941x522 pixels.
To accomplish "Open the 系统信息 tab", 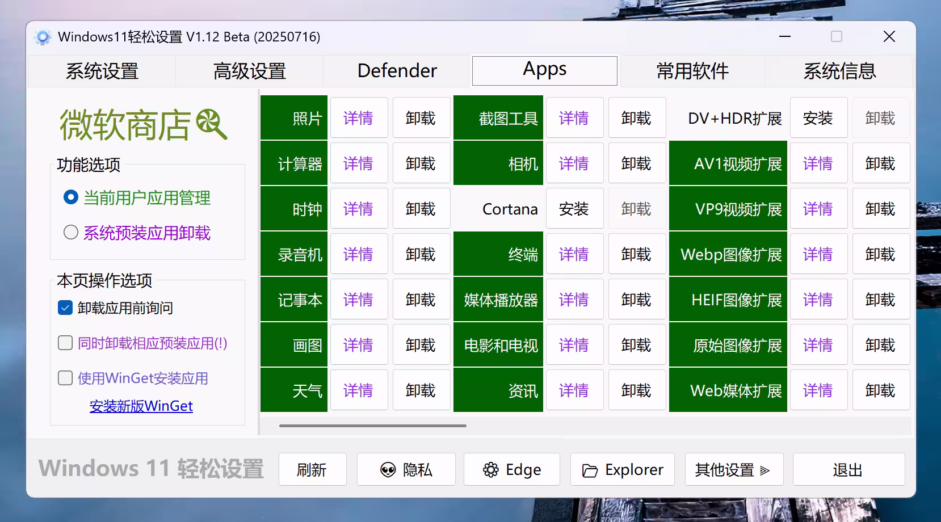I will [839, 71].
